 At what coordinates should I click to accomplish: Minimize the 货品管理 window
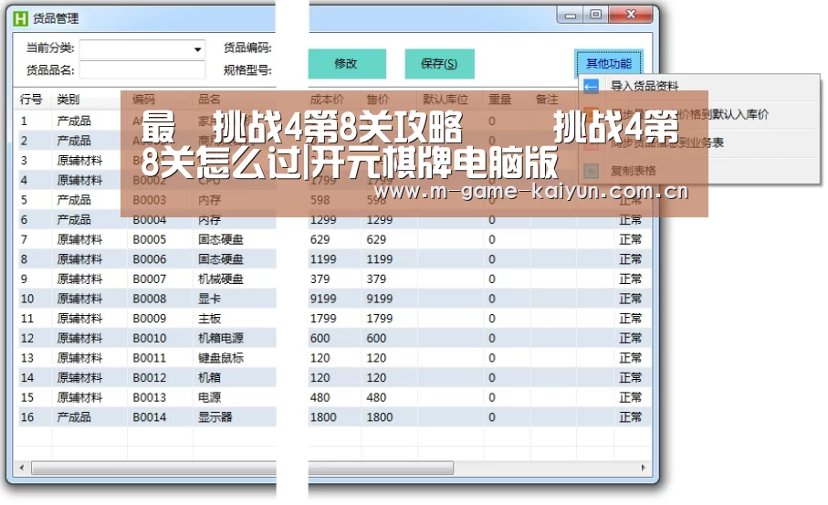(571, 15)
